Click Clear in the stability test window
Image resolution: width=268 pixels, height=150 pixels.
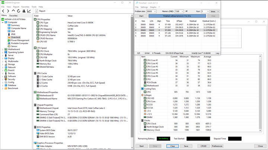pyautogui.click(x=173, y=146)
